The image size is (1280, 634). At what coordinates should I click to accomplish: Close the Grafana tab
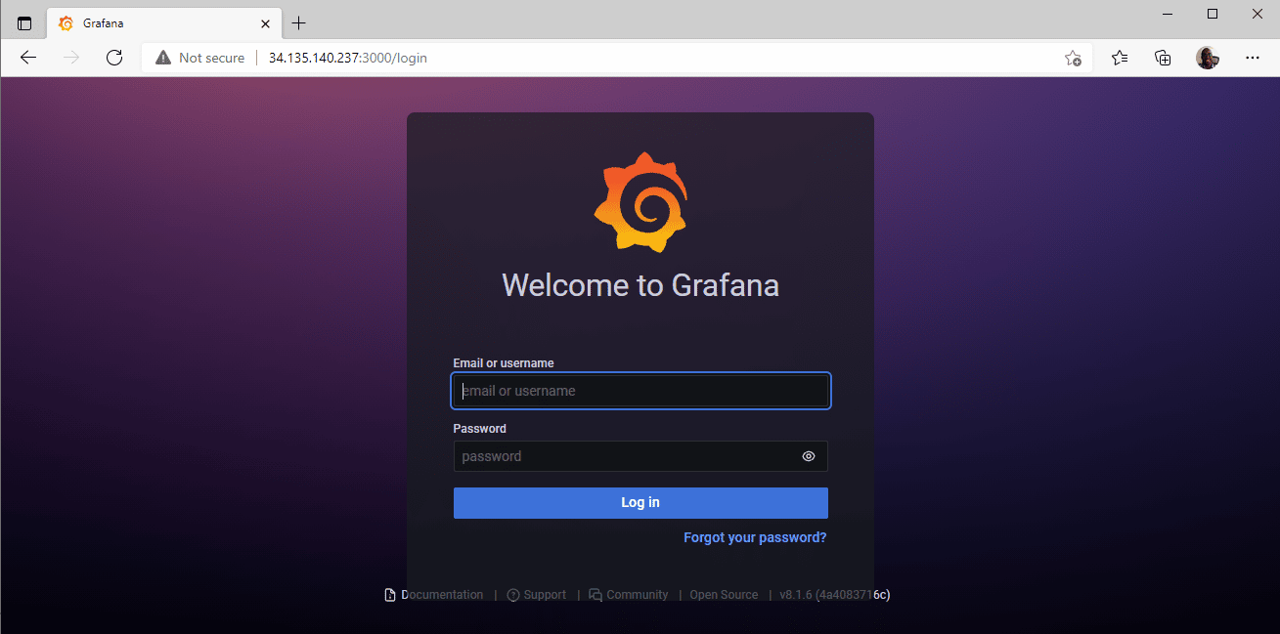(265, 22)
